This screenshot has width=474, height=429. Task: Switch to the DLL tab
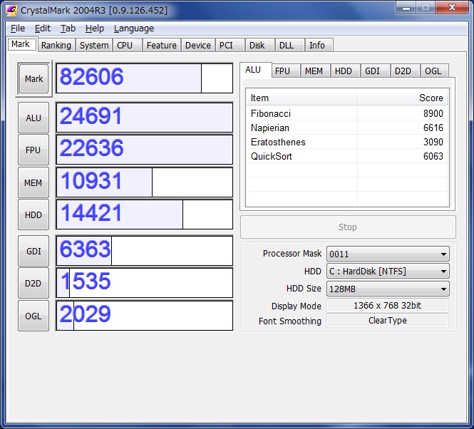290,46
